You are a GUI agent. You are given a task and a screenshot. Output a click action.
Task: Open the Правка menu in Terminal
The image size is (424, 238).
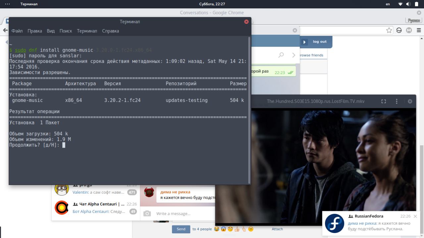click(x=35, y=31)
